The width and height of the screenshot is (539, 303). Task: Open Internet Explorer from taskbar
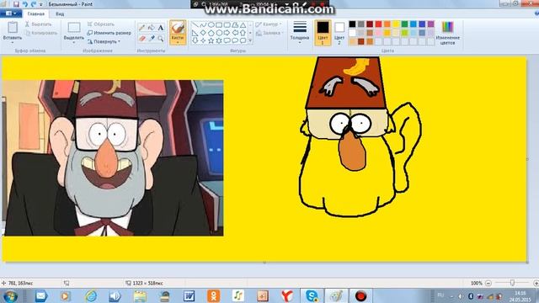[91, 295]
